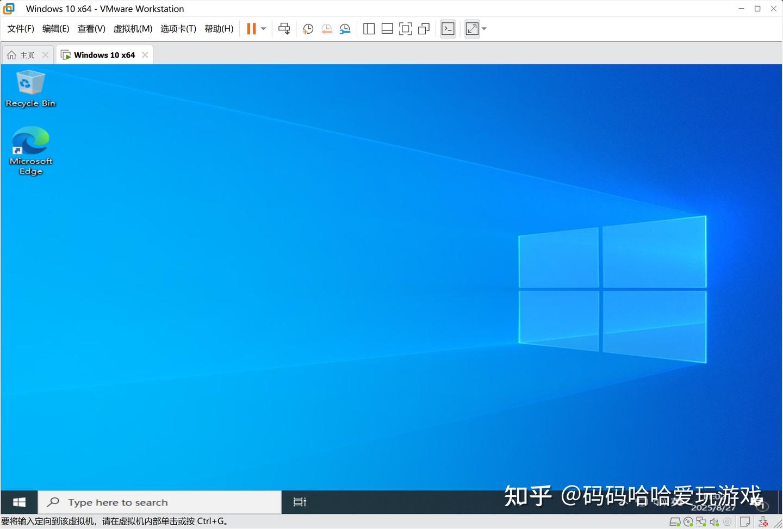Expand the suspend button options arrow
Screen dimensions: 783x529
pos(263,29)
